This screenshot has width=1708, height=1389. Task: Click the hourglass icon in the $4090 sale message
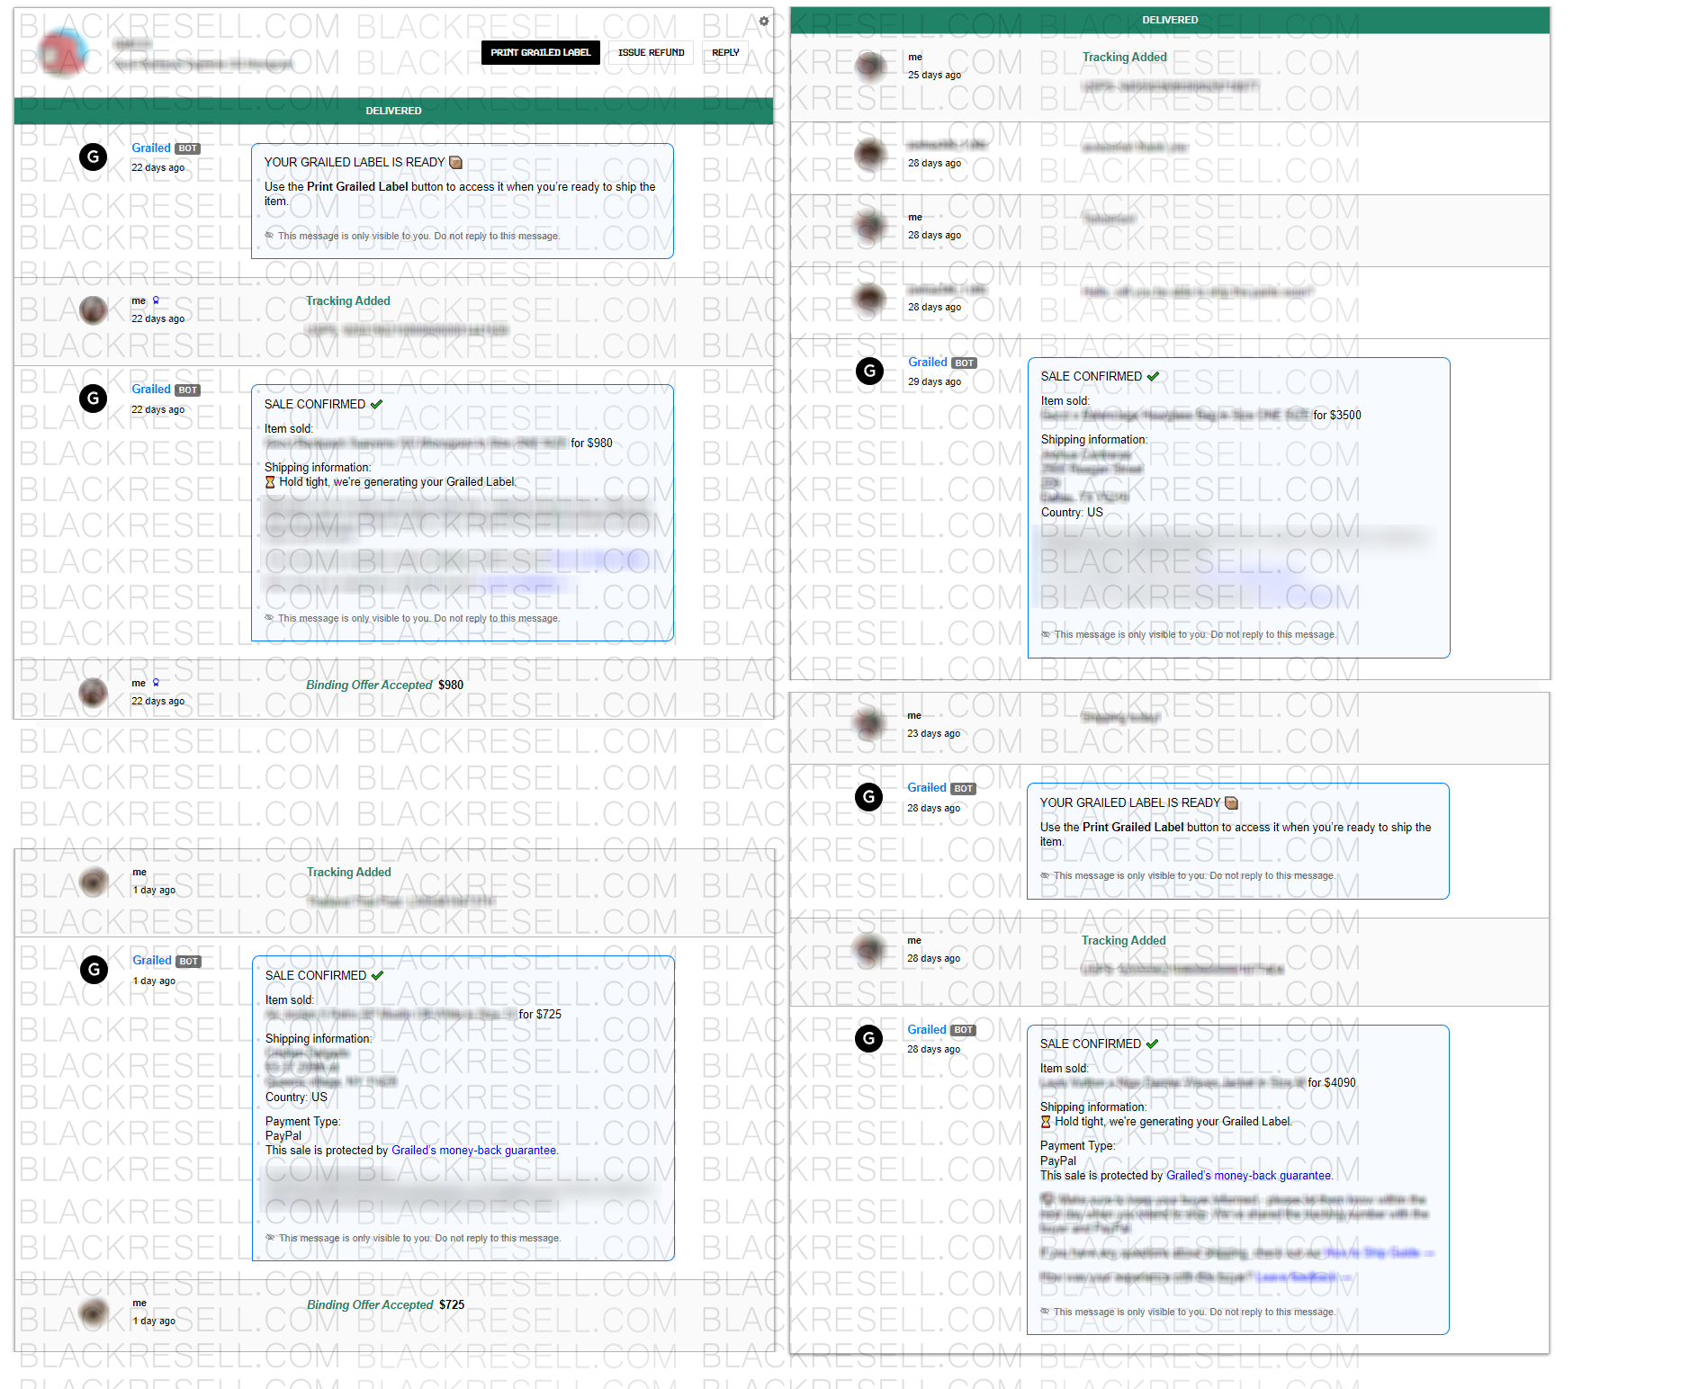[x=1046, y=1122]
